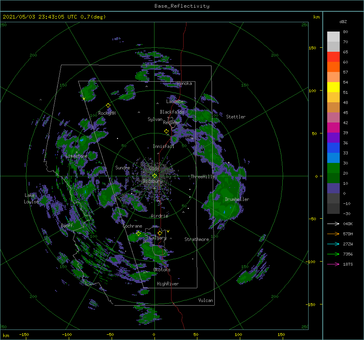Click the Cochrane city label
This screenshot has height=340, width=364.
click(132, 226)
